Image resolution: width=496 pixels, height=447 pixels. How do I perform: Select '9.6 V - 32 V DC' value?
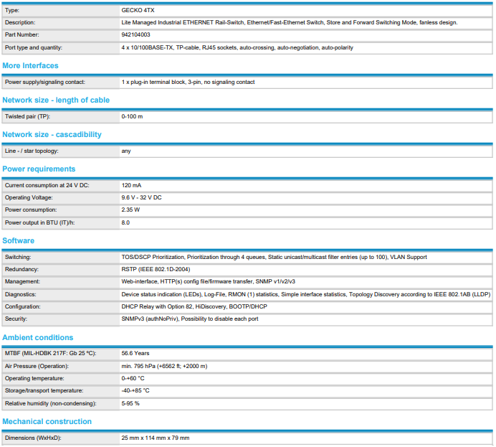pyautogui.click(x=141, y=197)
